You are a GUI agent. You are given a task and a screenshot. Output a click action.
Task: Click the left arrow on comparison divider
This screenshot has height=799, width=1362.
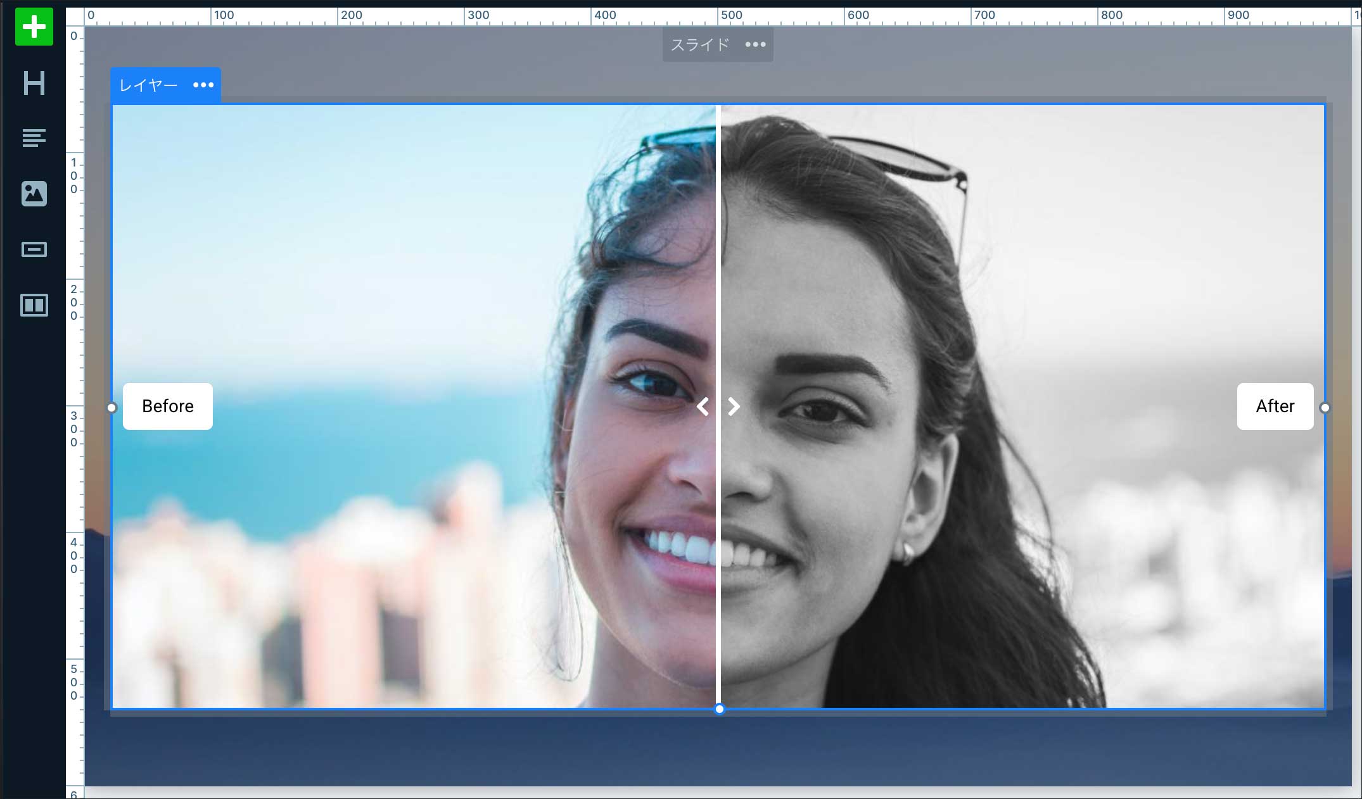click(x=703, y=406)
